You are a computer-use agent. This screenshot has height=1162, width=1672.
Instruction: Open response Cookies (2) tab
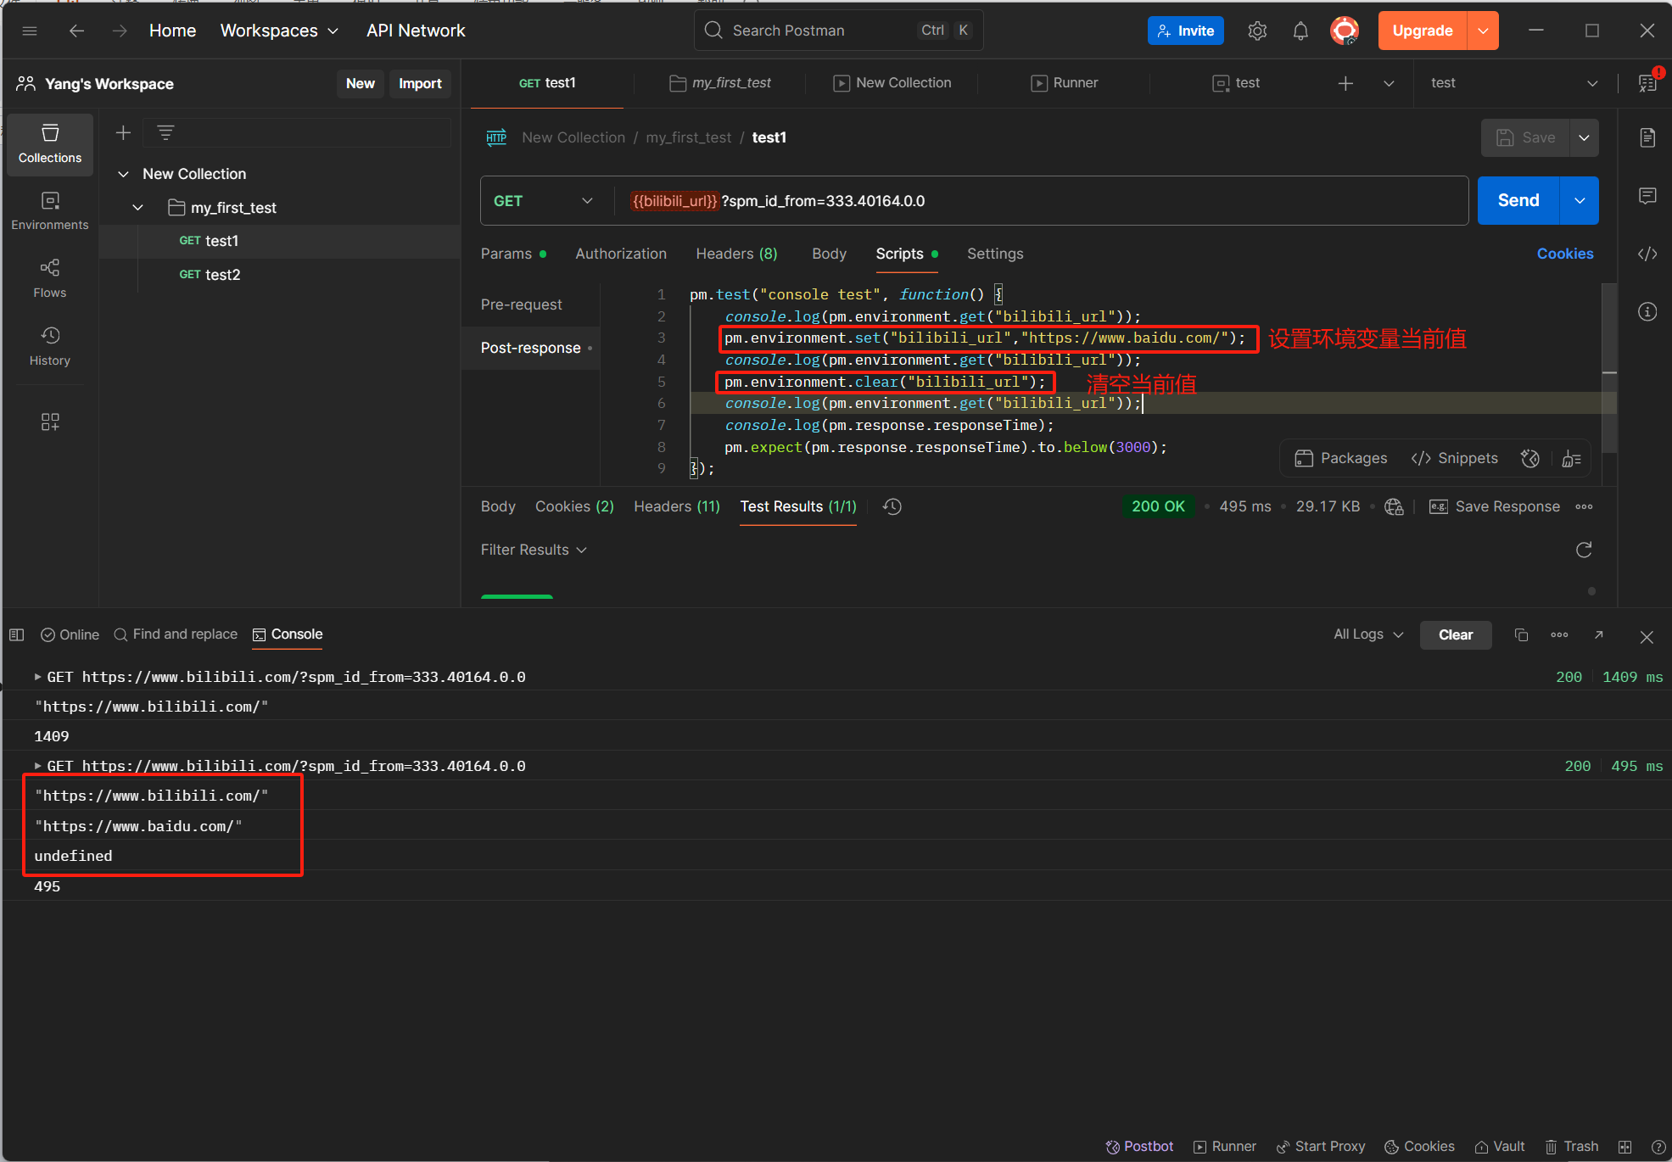pos(574,506)
